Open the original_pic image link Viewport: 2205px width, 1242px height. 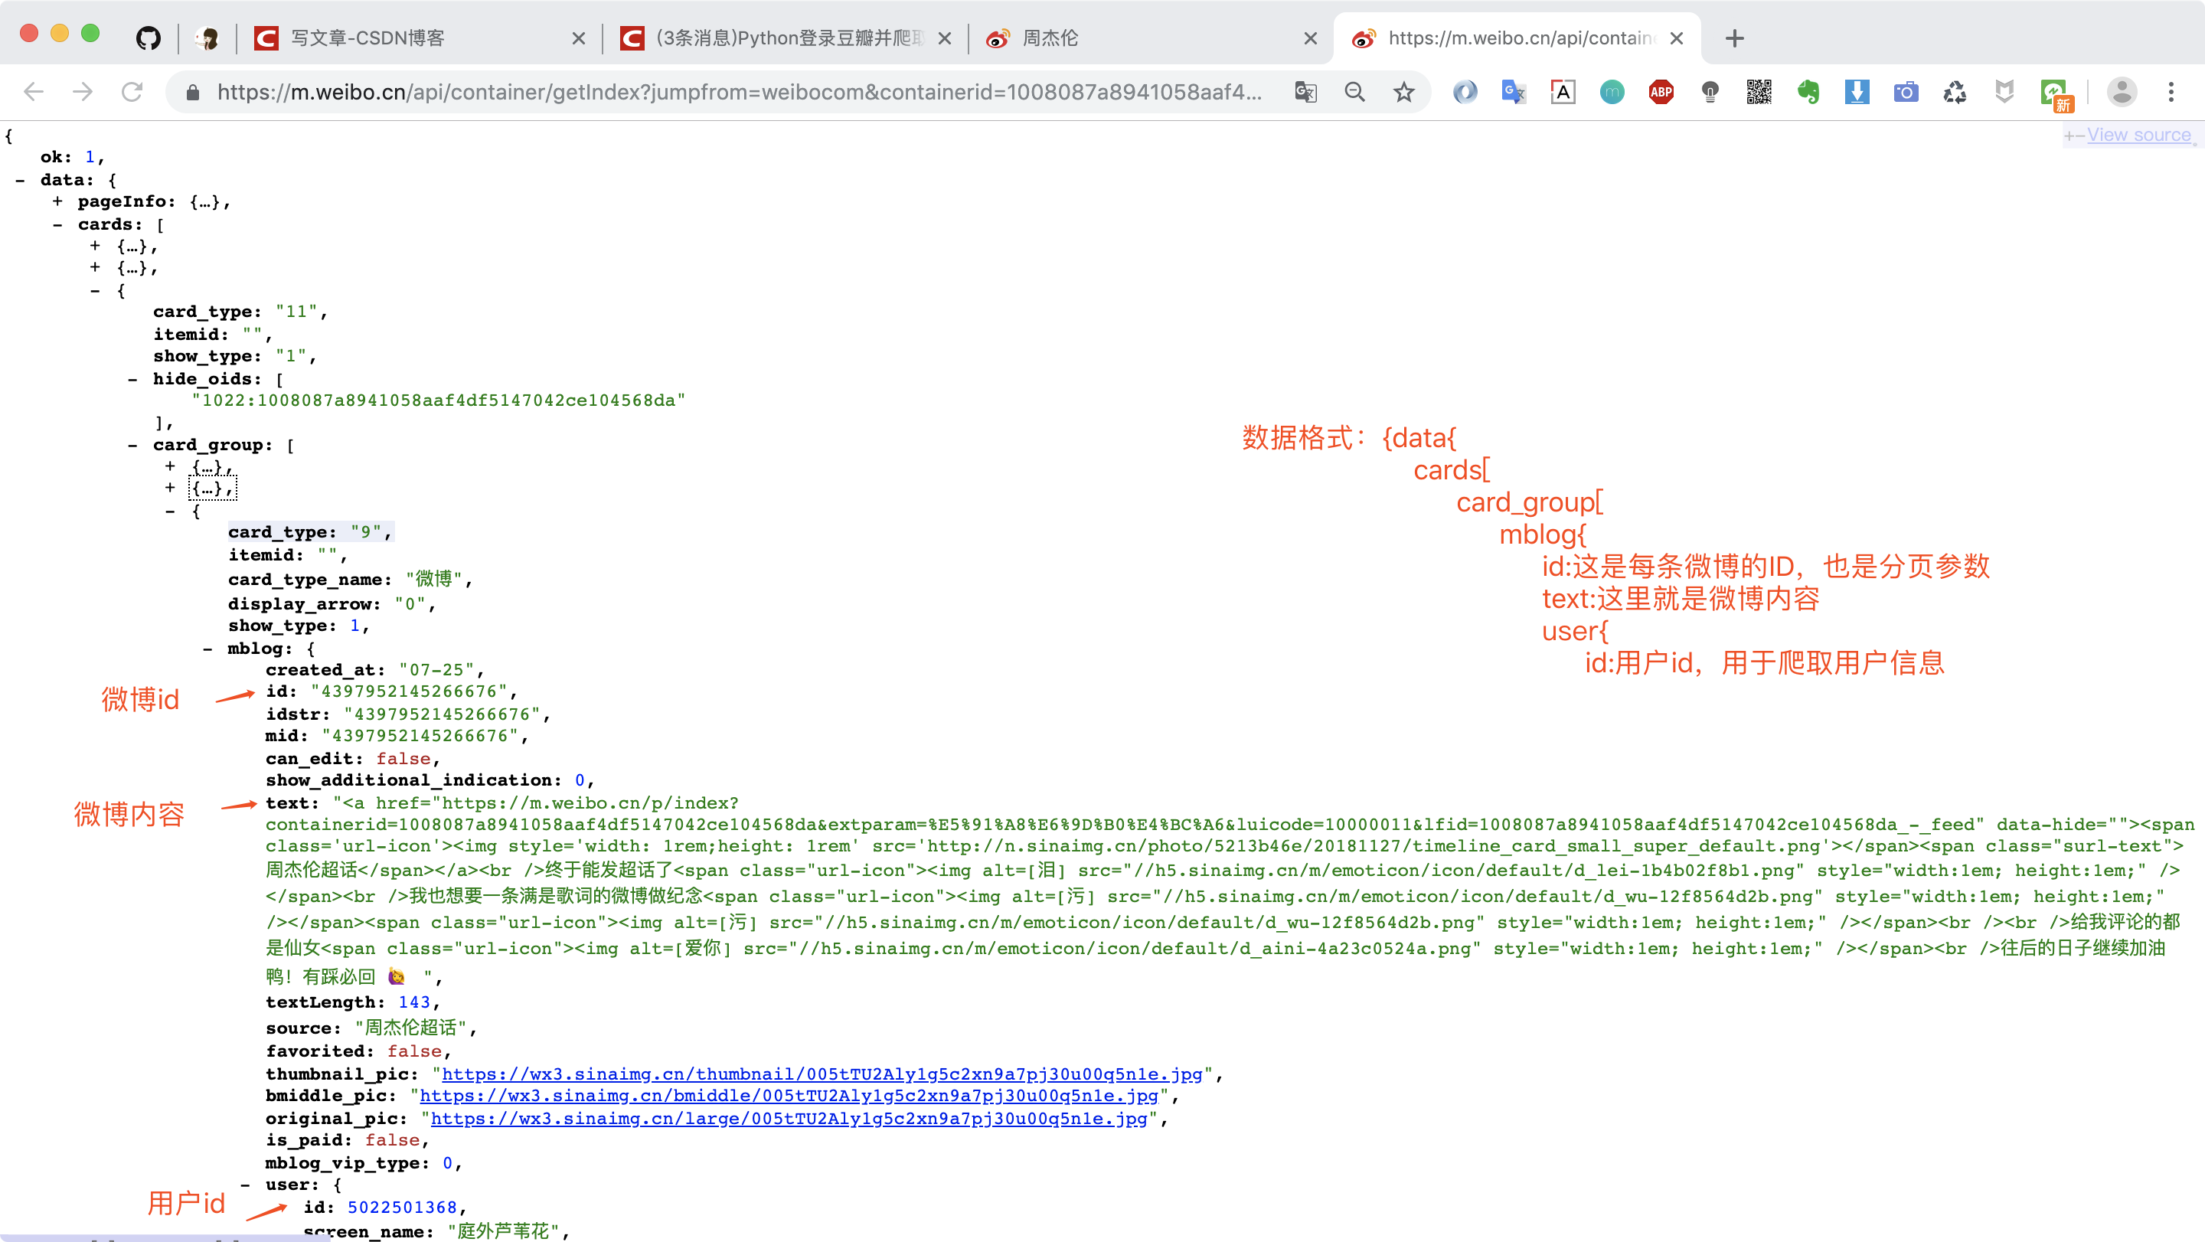789,1118
